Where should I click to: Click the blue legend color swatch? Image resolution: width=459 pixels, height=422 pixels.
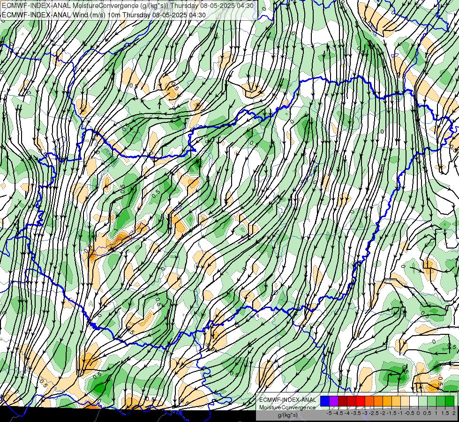click(325, 401)
